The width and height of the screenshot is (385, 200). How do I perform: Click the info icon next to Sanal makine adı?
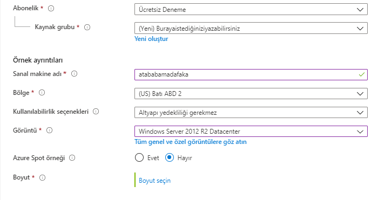pyautogui.click(x=74, y=74)
